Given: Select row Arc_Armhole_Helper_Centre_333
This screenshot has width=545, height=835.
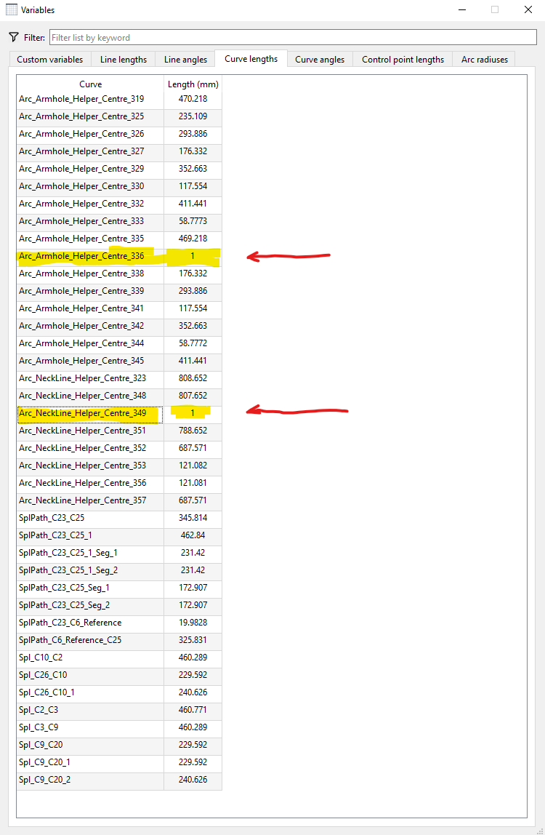Looking at the screenshot, I should coord(119,222).
